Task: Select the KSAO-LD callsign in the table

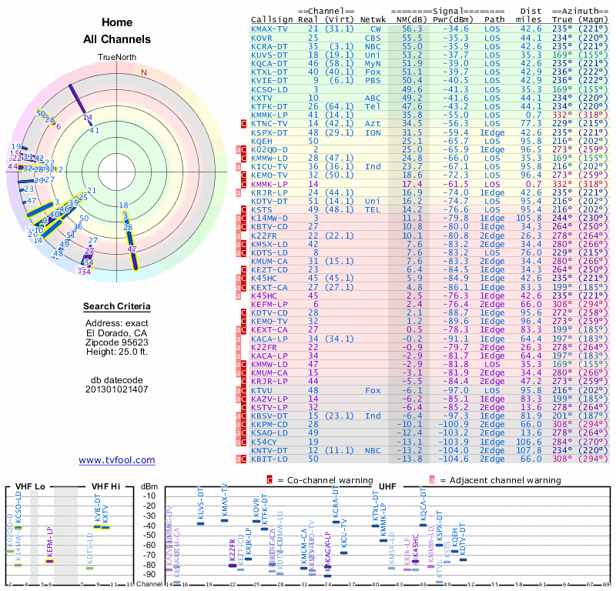Action: 269,433
